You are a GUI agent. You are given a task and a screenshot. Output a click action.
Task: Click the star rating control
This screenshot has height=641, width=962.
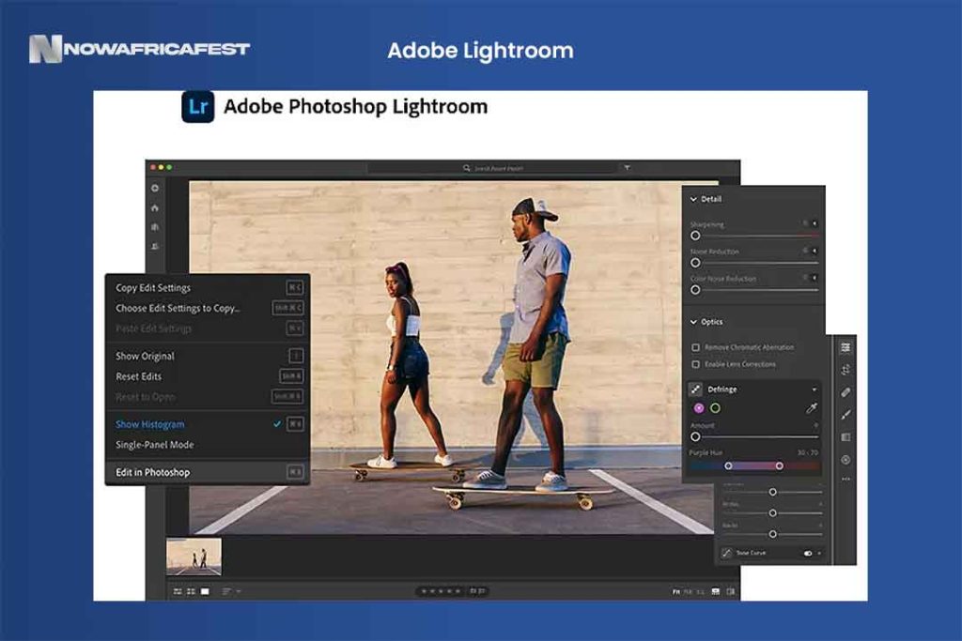pyautogui.click(x=442, y=591)
